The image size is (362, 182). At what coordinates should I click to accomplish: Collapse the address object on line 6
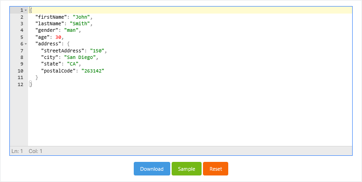26,44
